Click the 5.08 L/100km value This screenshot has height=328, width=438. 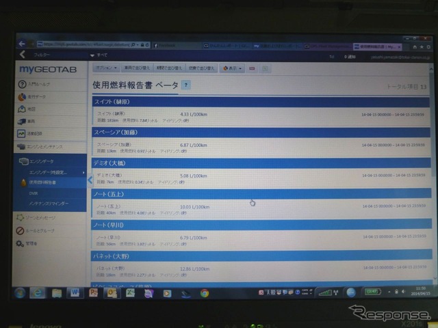[x=194, y=176]
